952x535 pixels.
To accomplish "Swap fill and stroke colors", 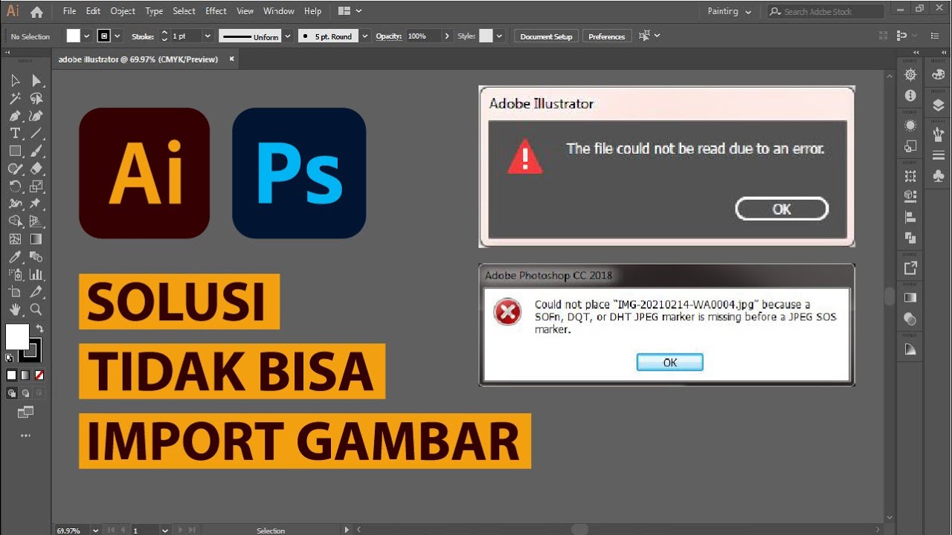I will click(39, 328).
